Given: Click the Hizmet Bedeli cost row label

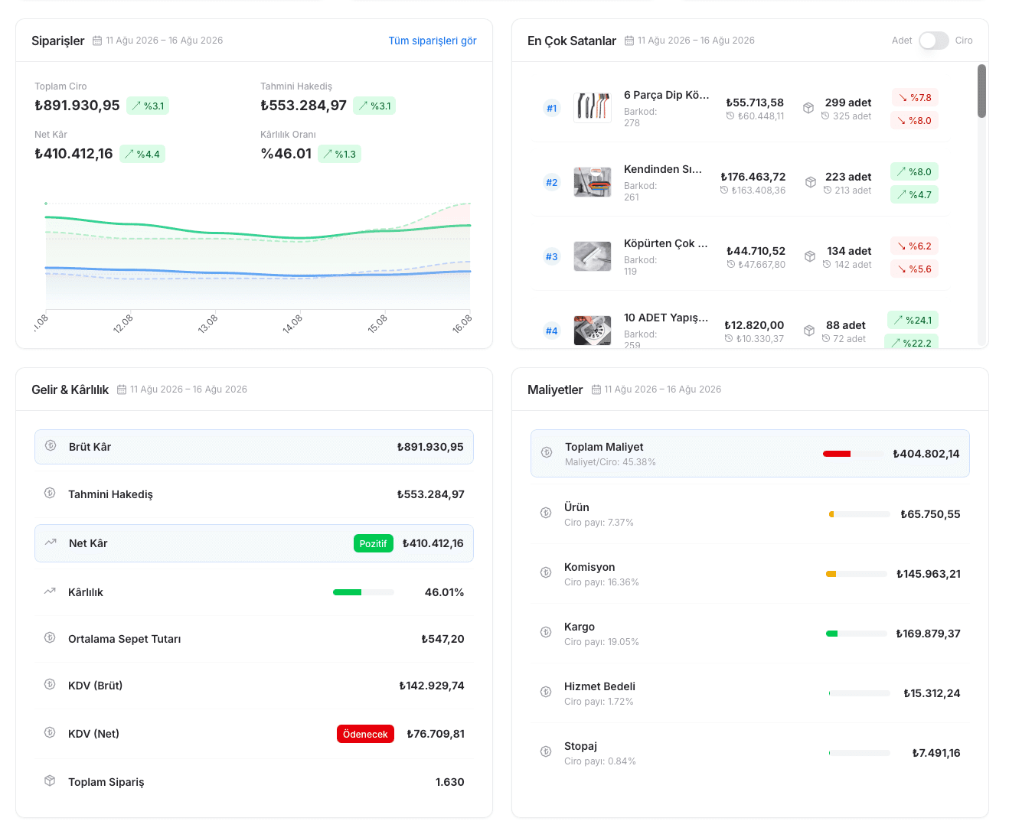Looking at the screenshot, I should (599, 686).
